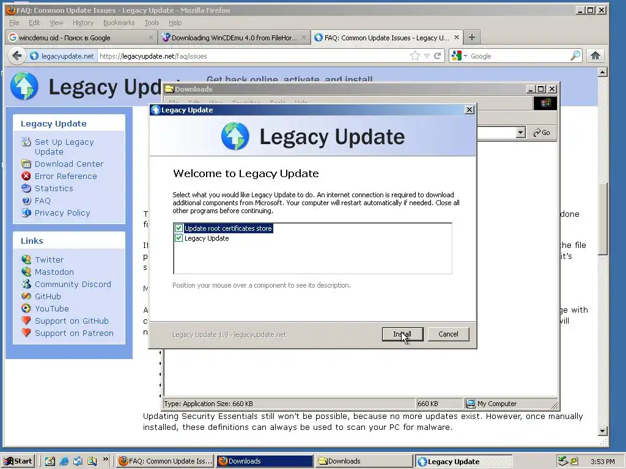Click the Download Center folder icon
The image size is (626, 469).
26,164
